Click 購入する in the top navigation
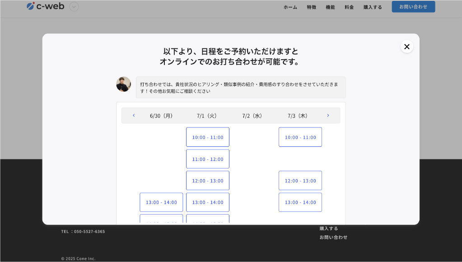This screenshot has width=462, height=262. click(373, 7)
